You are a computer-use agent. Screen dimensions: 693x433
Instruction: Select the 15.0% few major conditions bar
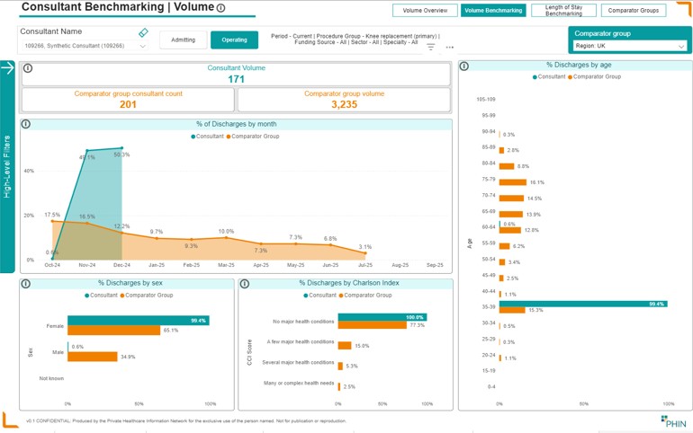pyautogui.click(x=345, y=346)
